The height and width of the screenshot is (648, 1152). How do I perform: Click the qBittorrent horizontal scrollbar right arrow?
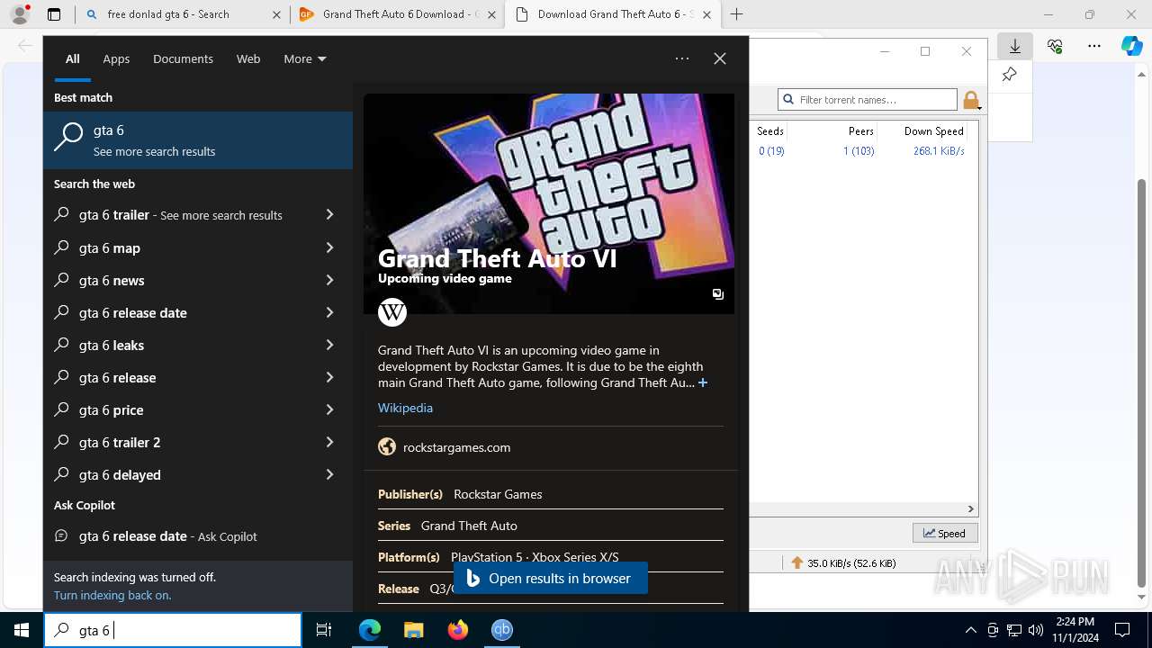click(971, 508)
